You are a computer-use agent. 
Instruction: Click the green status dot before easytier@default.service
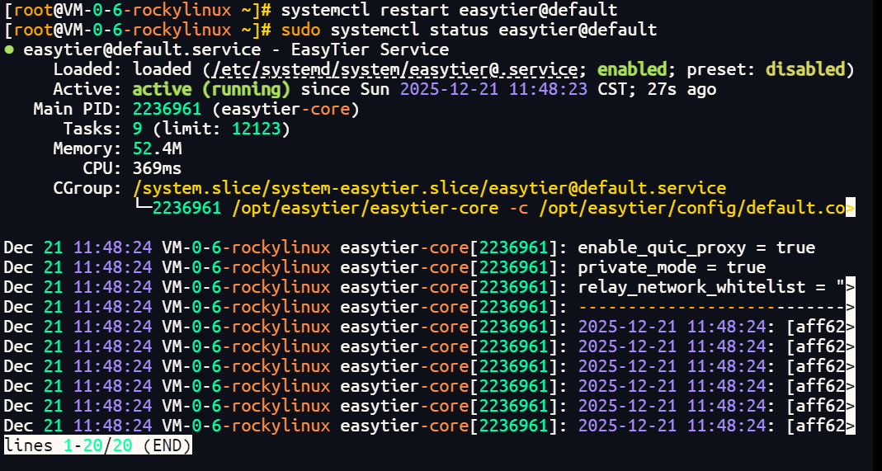8,49
